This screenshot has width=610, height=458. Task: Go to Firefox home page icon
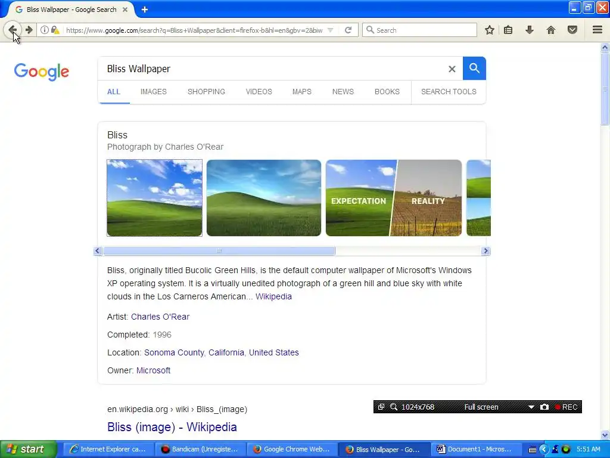click(551, 30)
